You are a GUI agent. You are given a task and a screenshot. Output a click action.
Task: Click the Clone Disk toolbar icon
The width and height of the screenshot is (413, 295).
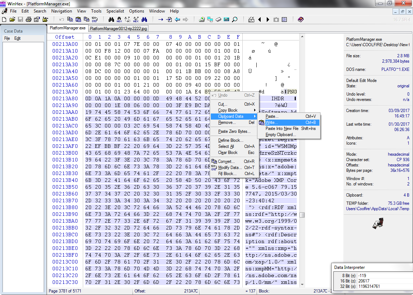210,19
